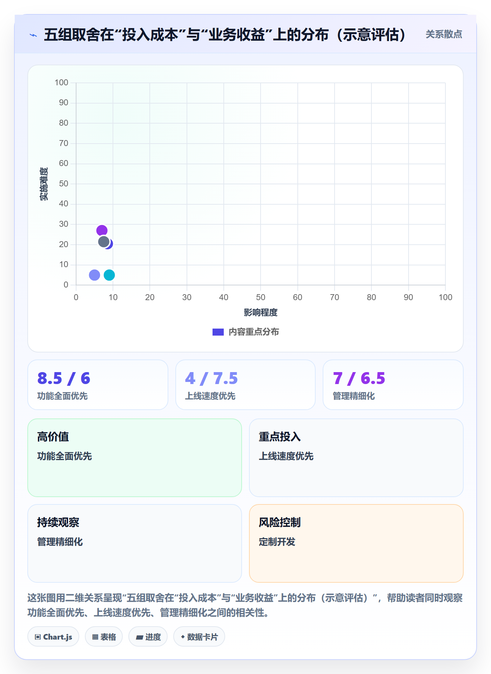Open the 重点投入 quadrant card
This screenshot has width=491, height=674.
point(356,458)
